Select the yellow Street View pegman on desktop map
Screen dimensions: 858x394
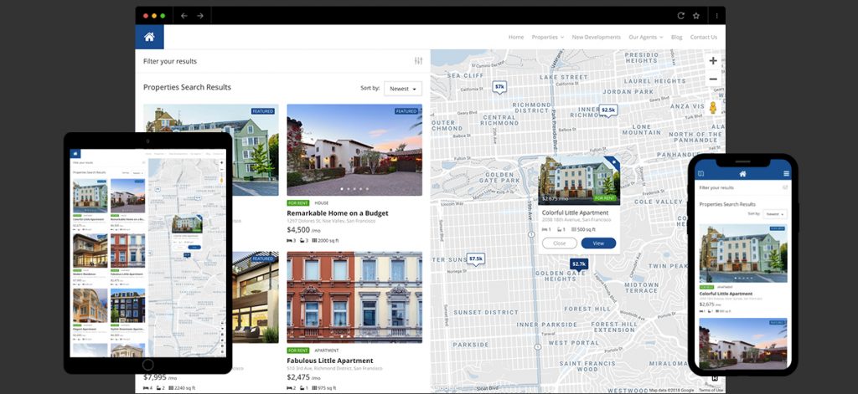coord(713,108)
